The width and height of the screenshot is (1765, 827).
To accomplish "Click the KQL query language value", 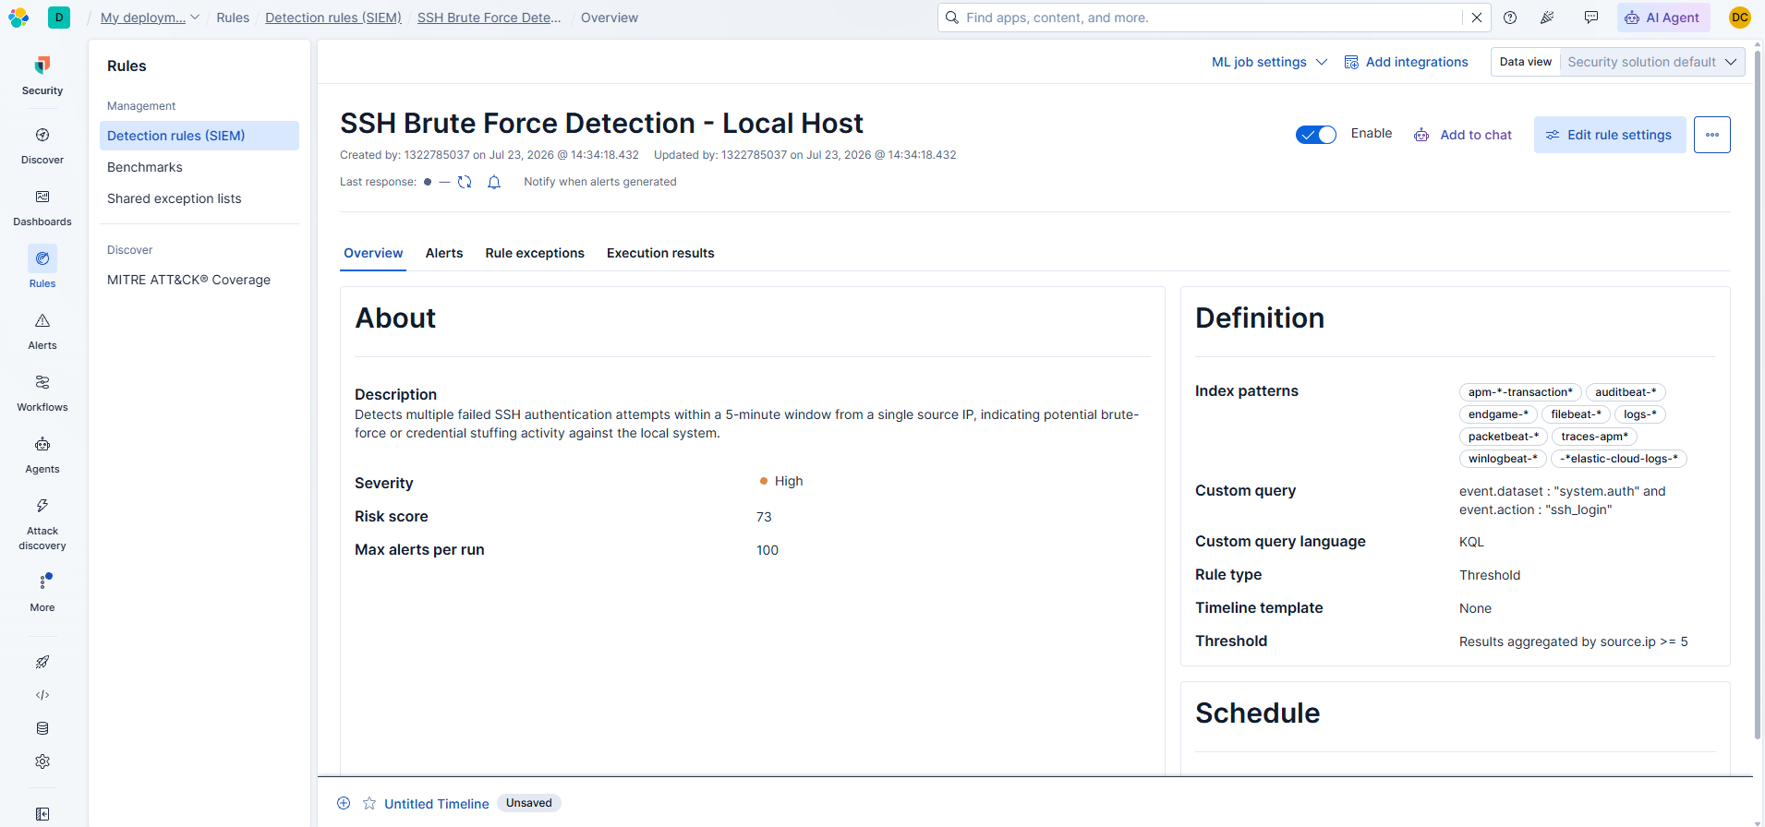I will 1471,542.
